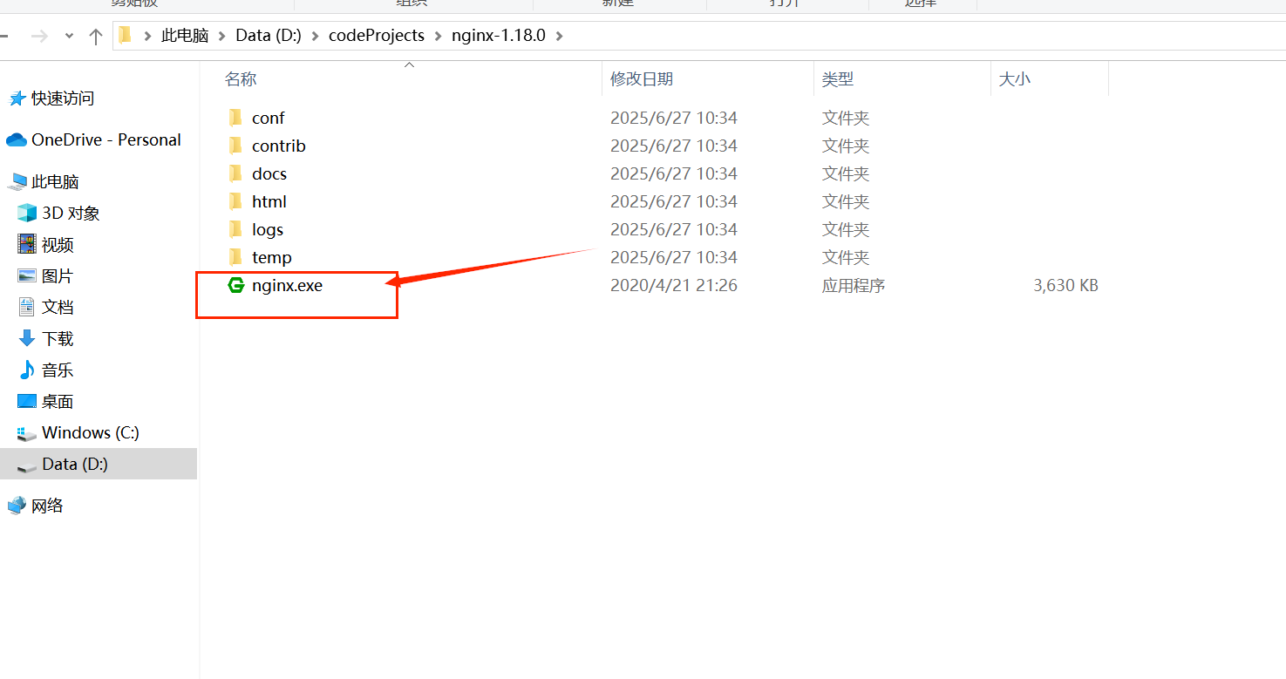Sort files by the 名称 column header
The width and height of the screenshot is (1286, 679).
point(241,79)
